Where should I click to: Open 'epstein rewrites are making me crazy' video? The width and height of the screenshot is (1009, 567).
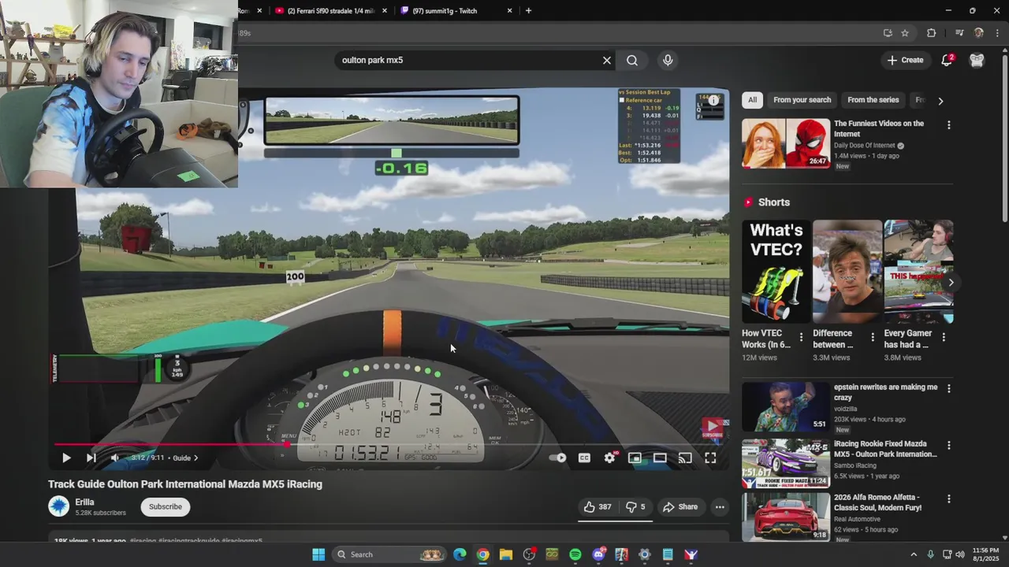click(x=786, y=406)
